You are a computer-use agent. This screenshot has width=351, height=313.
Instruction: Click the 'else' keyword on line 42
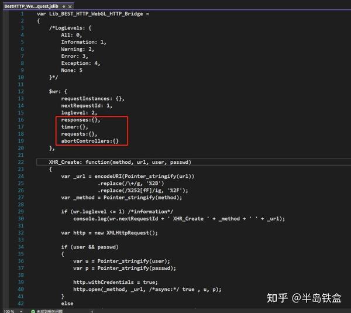click(x=67, y=304)
